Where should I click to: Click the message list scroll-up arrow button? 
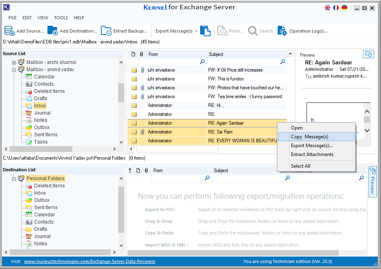pyautogui.click(x=290, y=53)
